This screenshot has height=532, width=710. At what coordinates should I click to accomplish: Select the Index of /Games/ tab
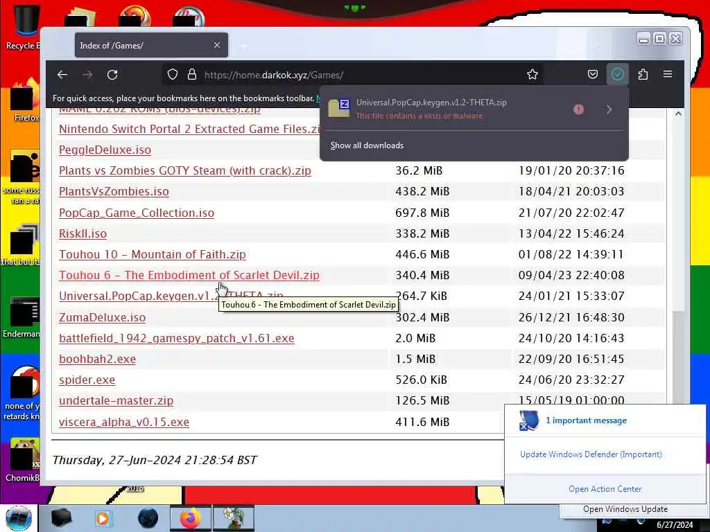pos(151,45)
